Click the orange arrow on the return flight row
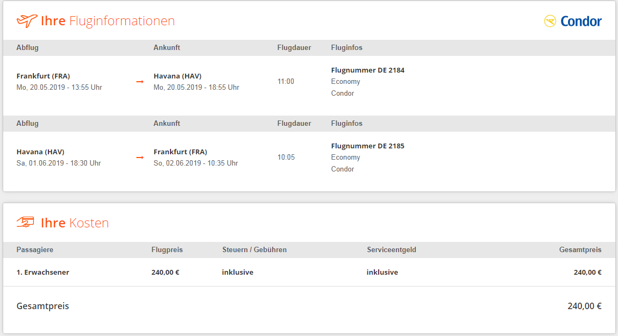618x336 pixels. (x=139, y=157)
